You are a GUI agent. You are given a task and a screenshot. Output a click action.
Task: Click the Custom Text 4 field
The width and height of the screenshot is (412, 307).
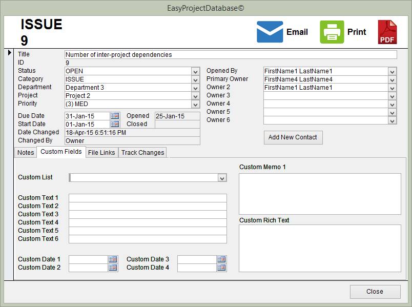click(x=148, y=222)
